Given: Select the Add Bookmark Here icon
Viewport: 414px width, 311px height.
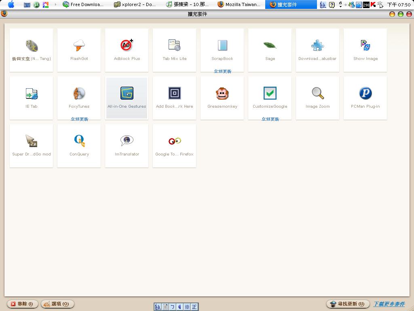Looking at the screenshot, I should click(x=175, y=93).
